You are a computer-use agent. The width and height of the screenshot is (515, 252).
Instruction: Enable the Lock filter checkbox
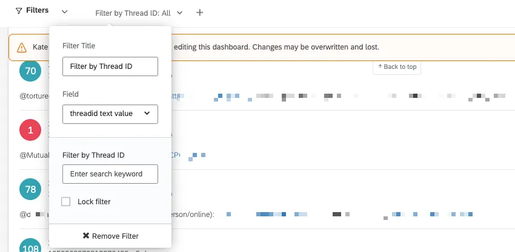click(66, 201)
